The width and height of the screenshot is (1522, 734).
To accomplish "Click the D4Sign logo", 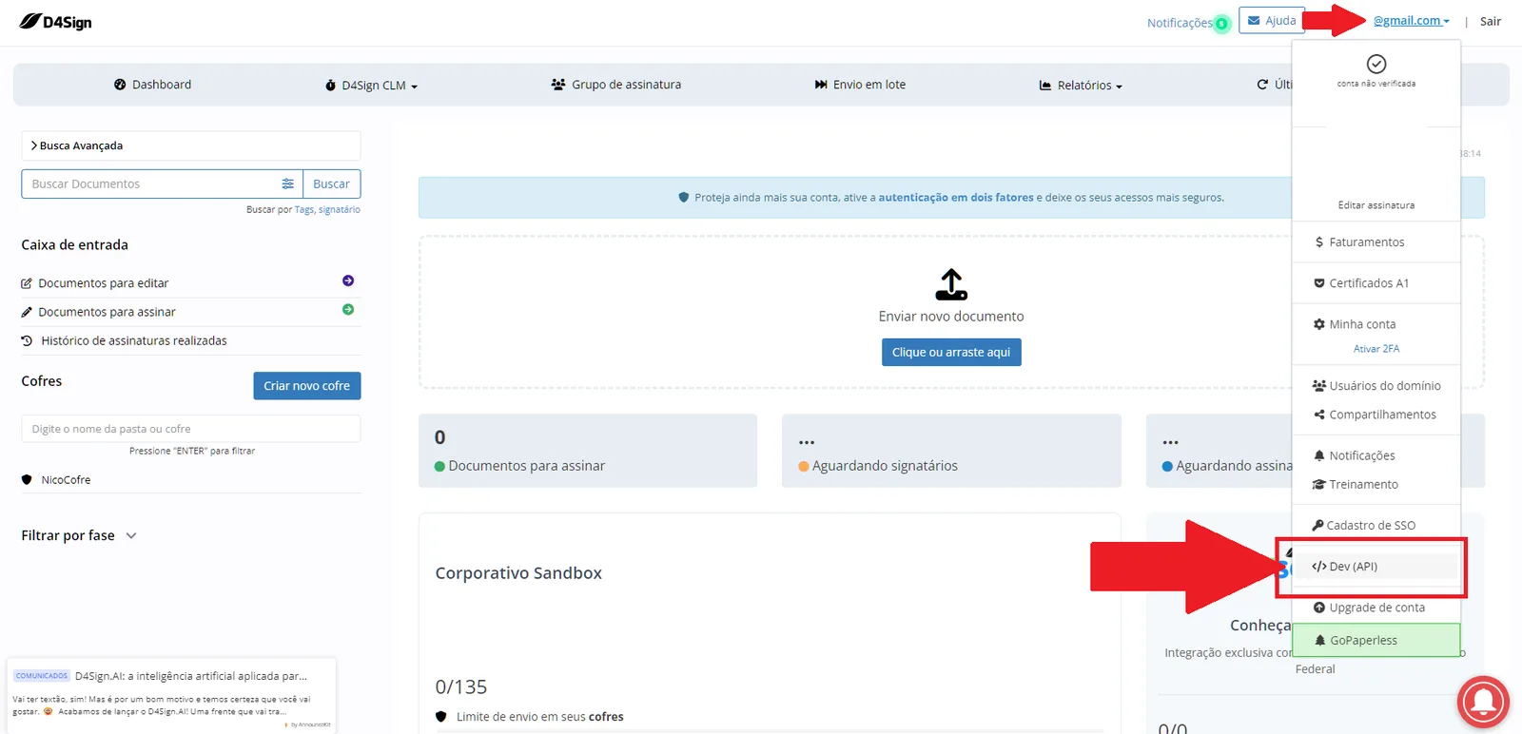I will pyautogui.click(x=56, y=22).
